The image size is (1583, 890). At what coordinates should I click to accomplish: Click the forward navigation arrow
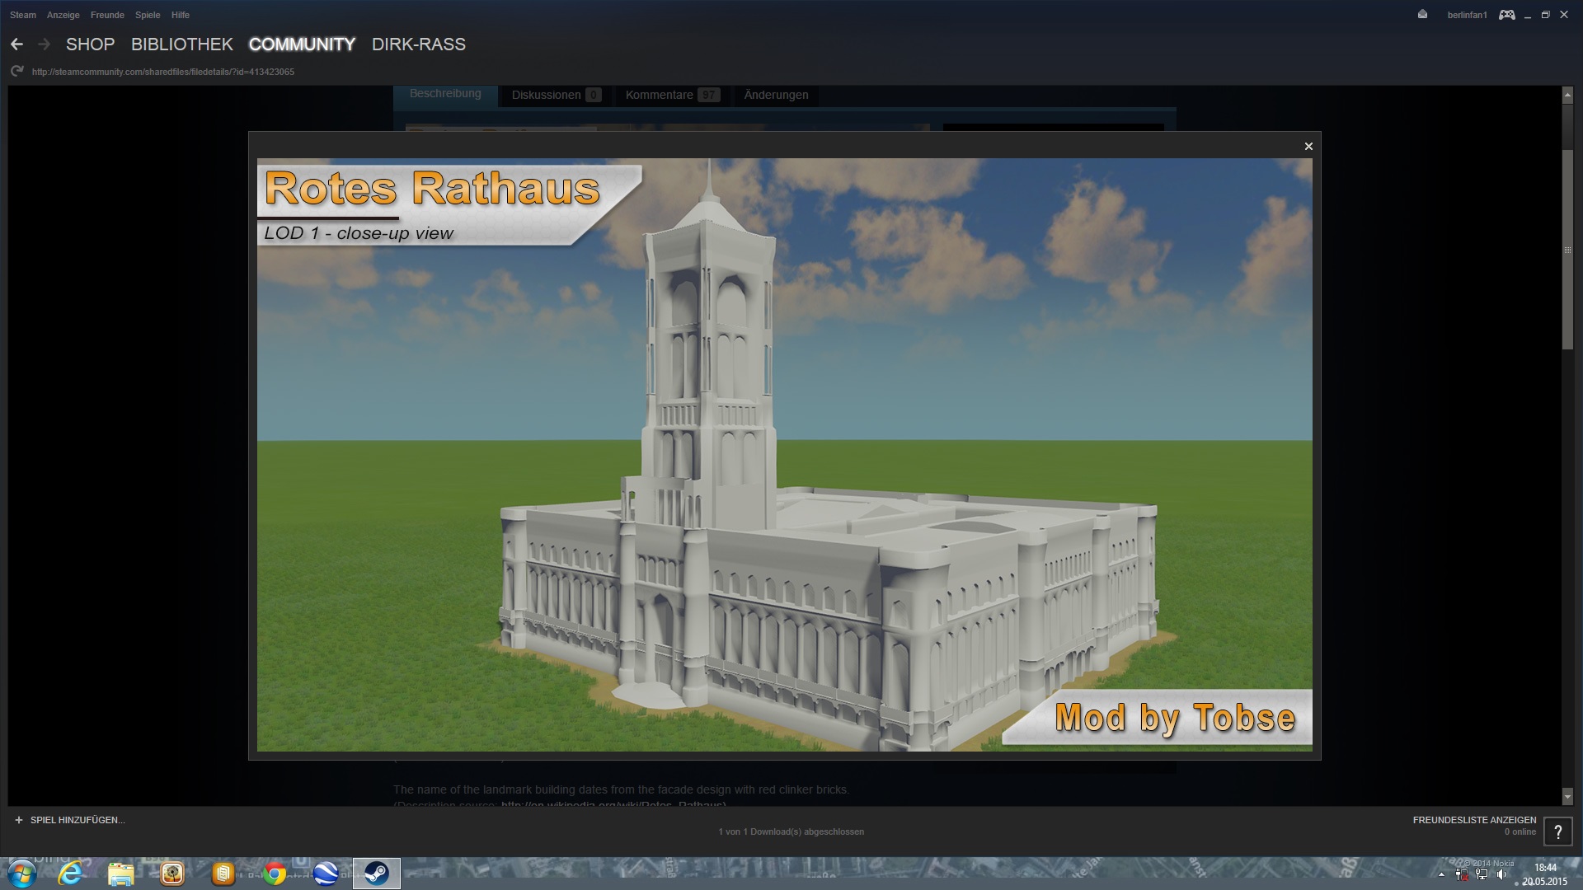[45, 44]
